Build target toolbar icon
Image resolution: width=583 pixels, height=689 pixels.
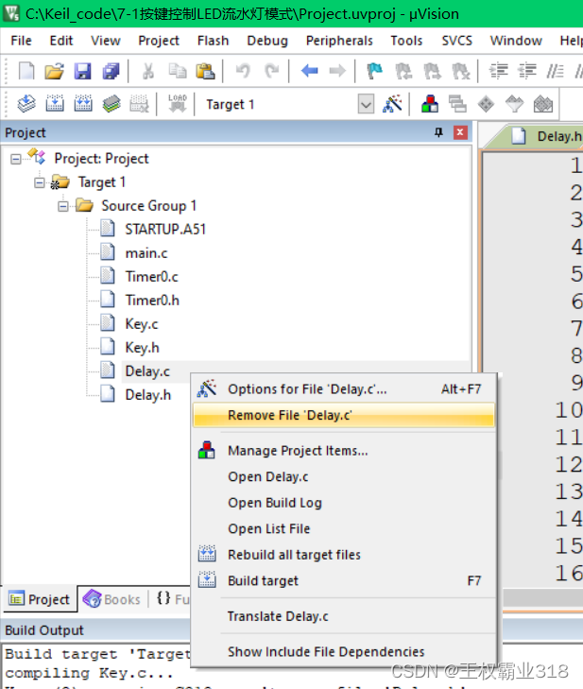point(55,104)
